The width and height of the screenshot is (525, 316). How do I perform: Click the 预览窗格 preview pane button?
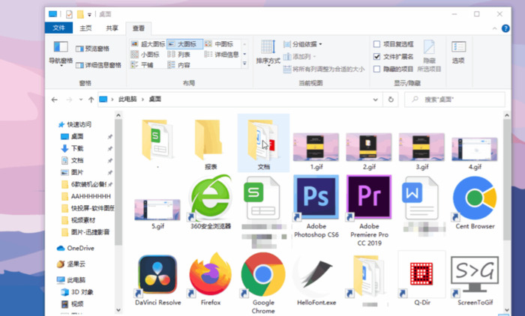pyautogui.click(x=92, y=49)
